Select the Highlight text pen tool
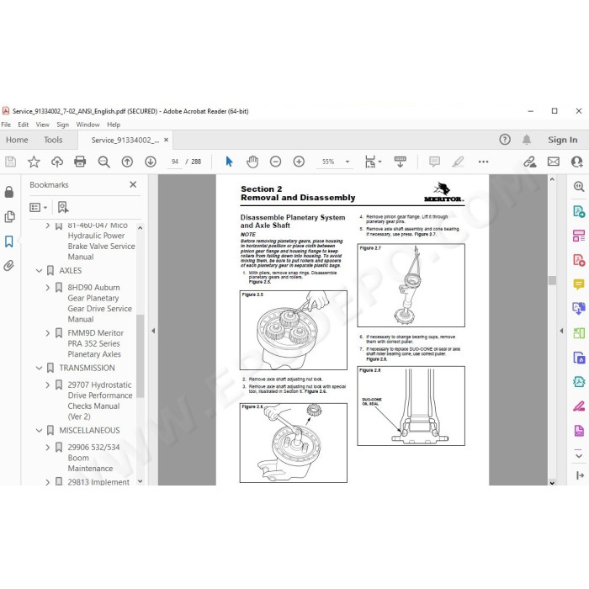Viewport: 589px width, 589px height. click(458, 162)
